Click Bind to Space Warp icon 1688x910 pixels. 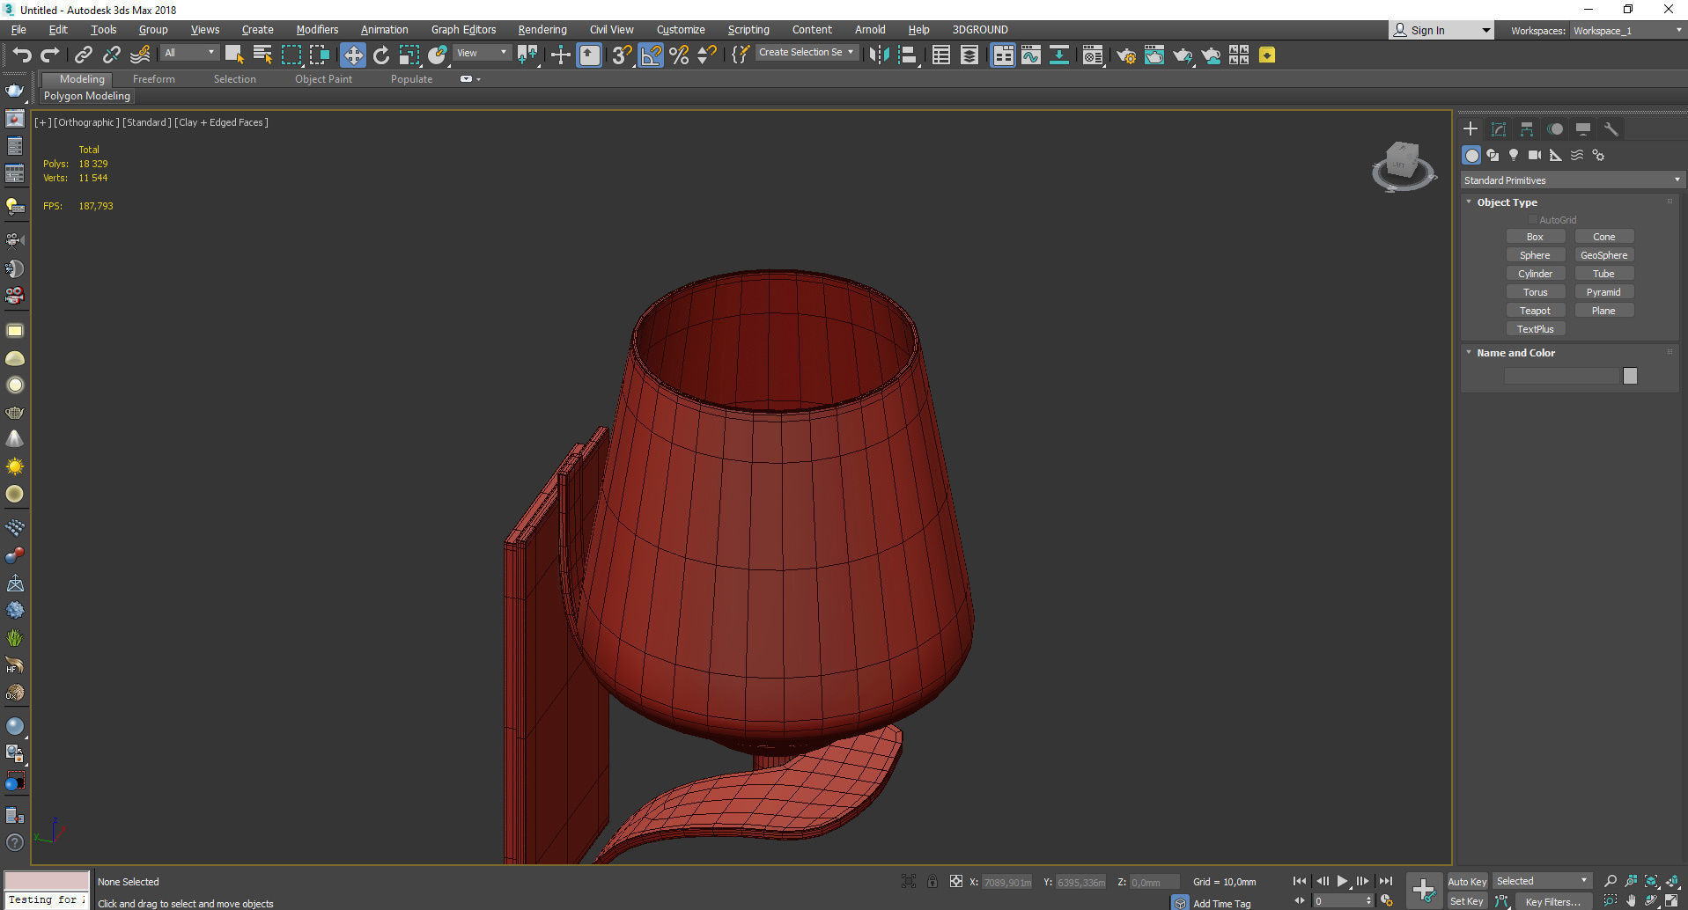(x=139, y=55)
